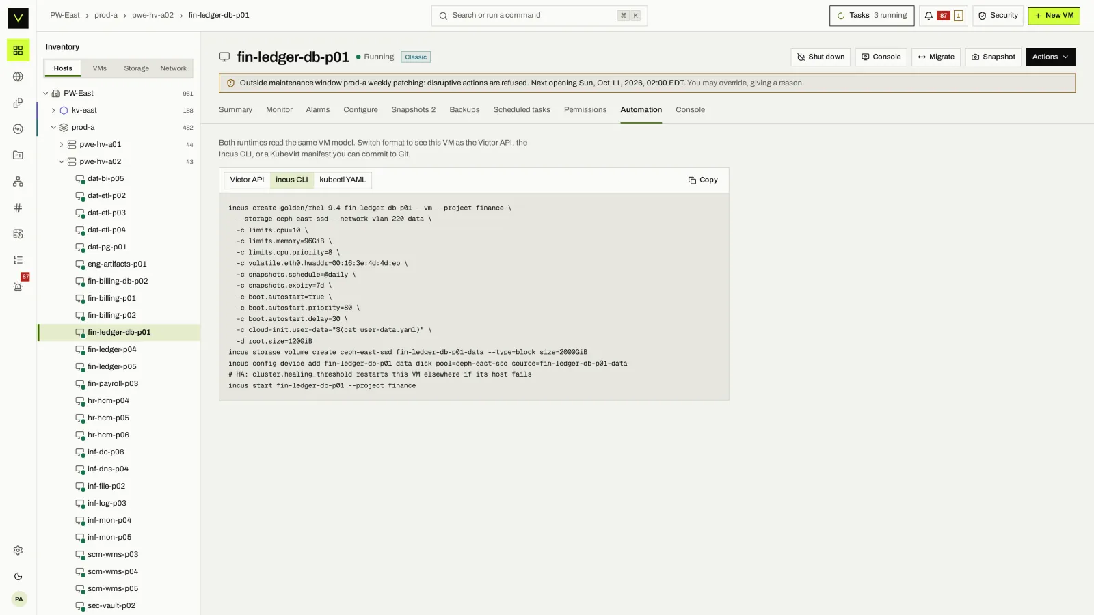Open the Snapshots 2 tab
The width and height of the screenshot is (1094, 615).
pos(413,110)
